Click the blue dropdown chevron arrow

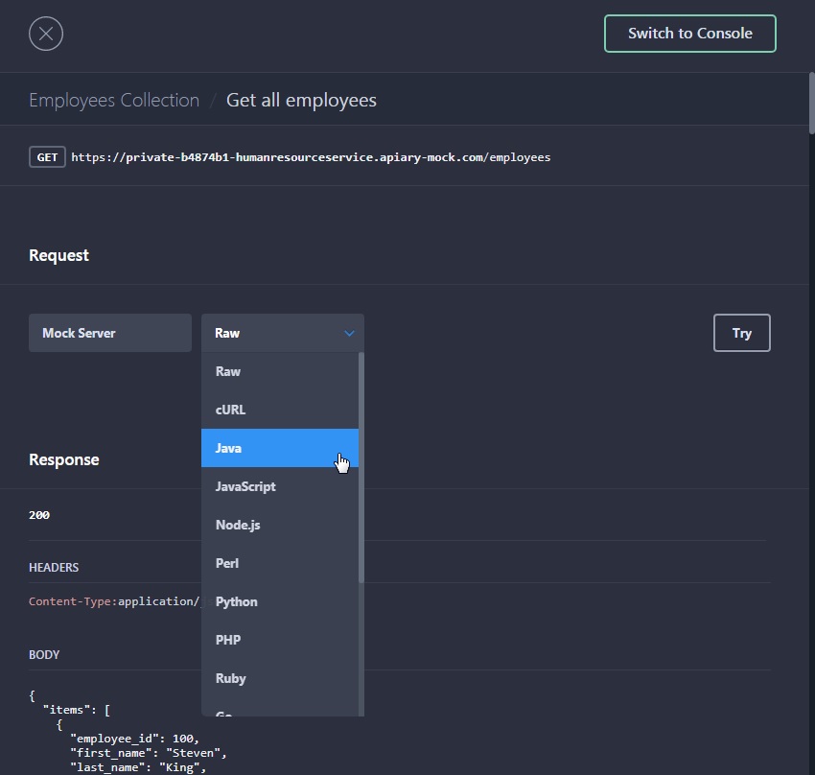(349, 334)
